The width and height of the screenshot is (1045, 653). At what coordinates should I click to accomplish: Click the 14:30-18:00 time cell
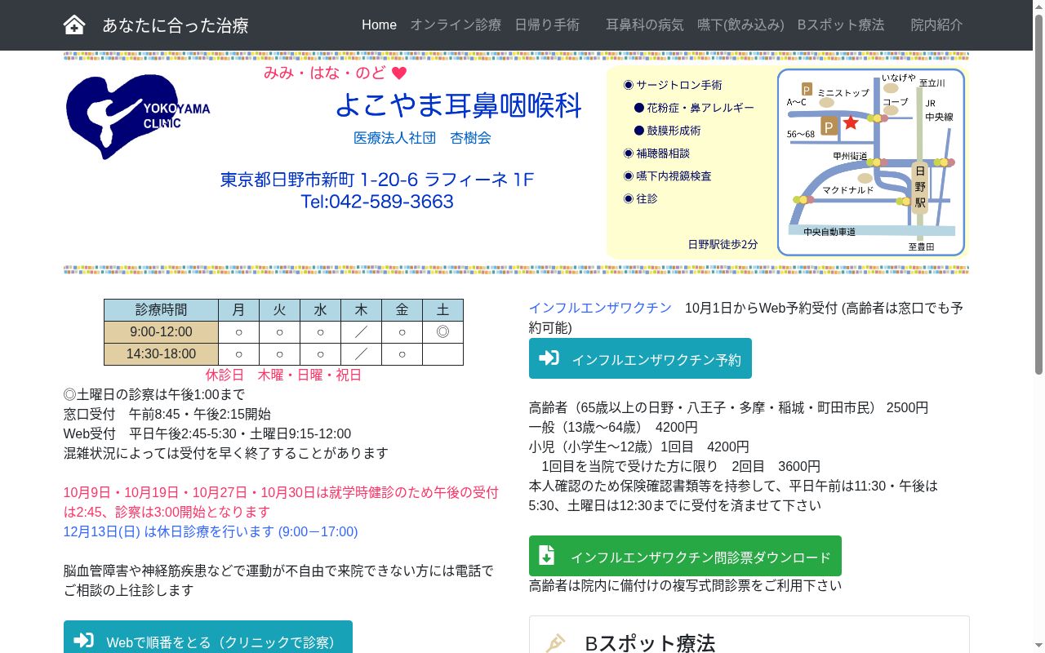(161, 354)
